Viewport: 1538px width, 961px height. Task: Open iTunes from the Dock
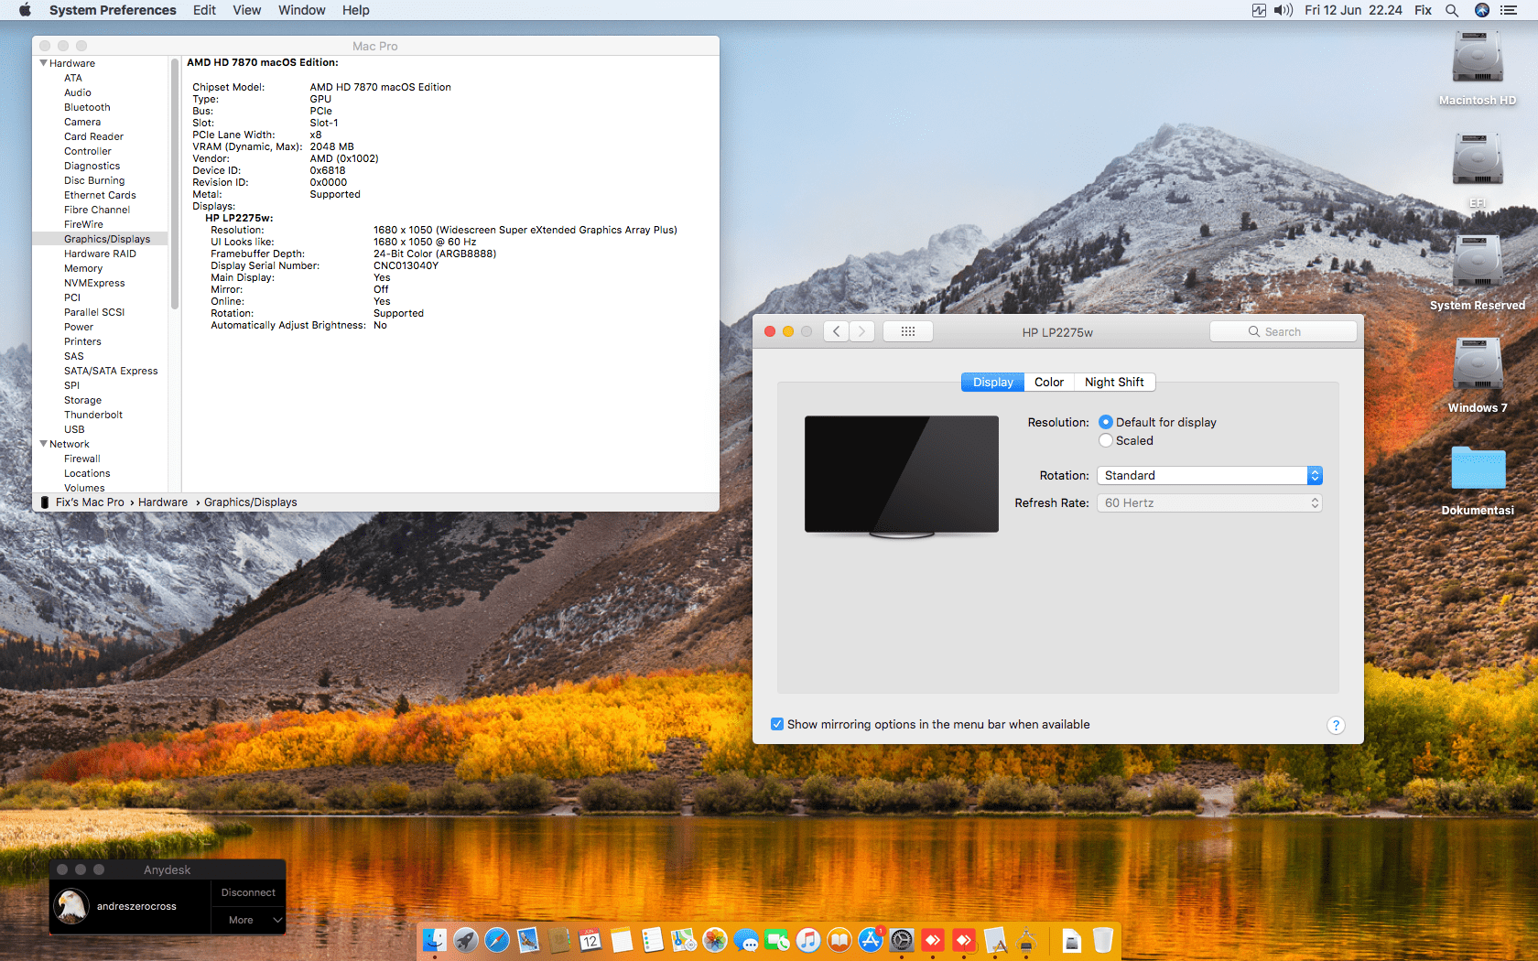[x=807, y=940]
